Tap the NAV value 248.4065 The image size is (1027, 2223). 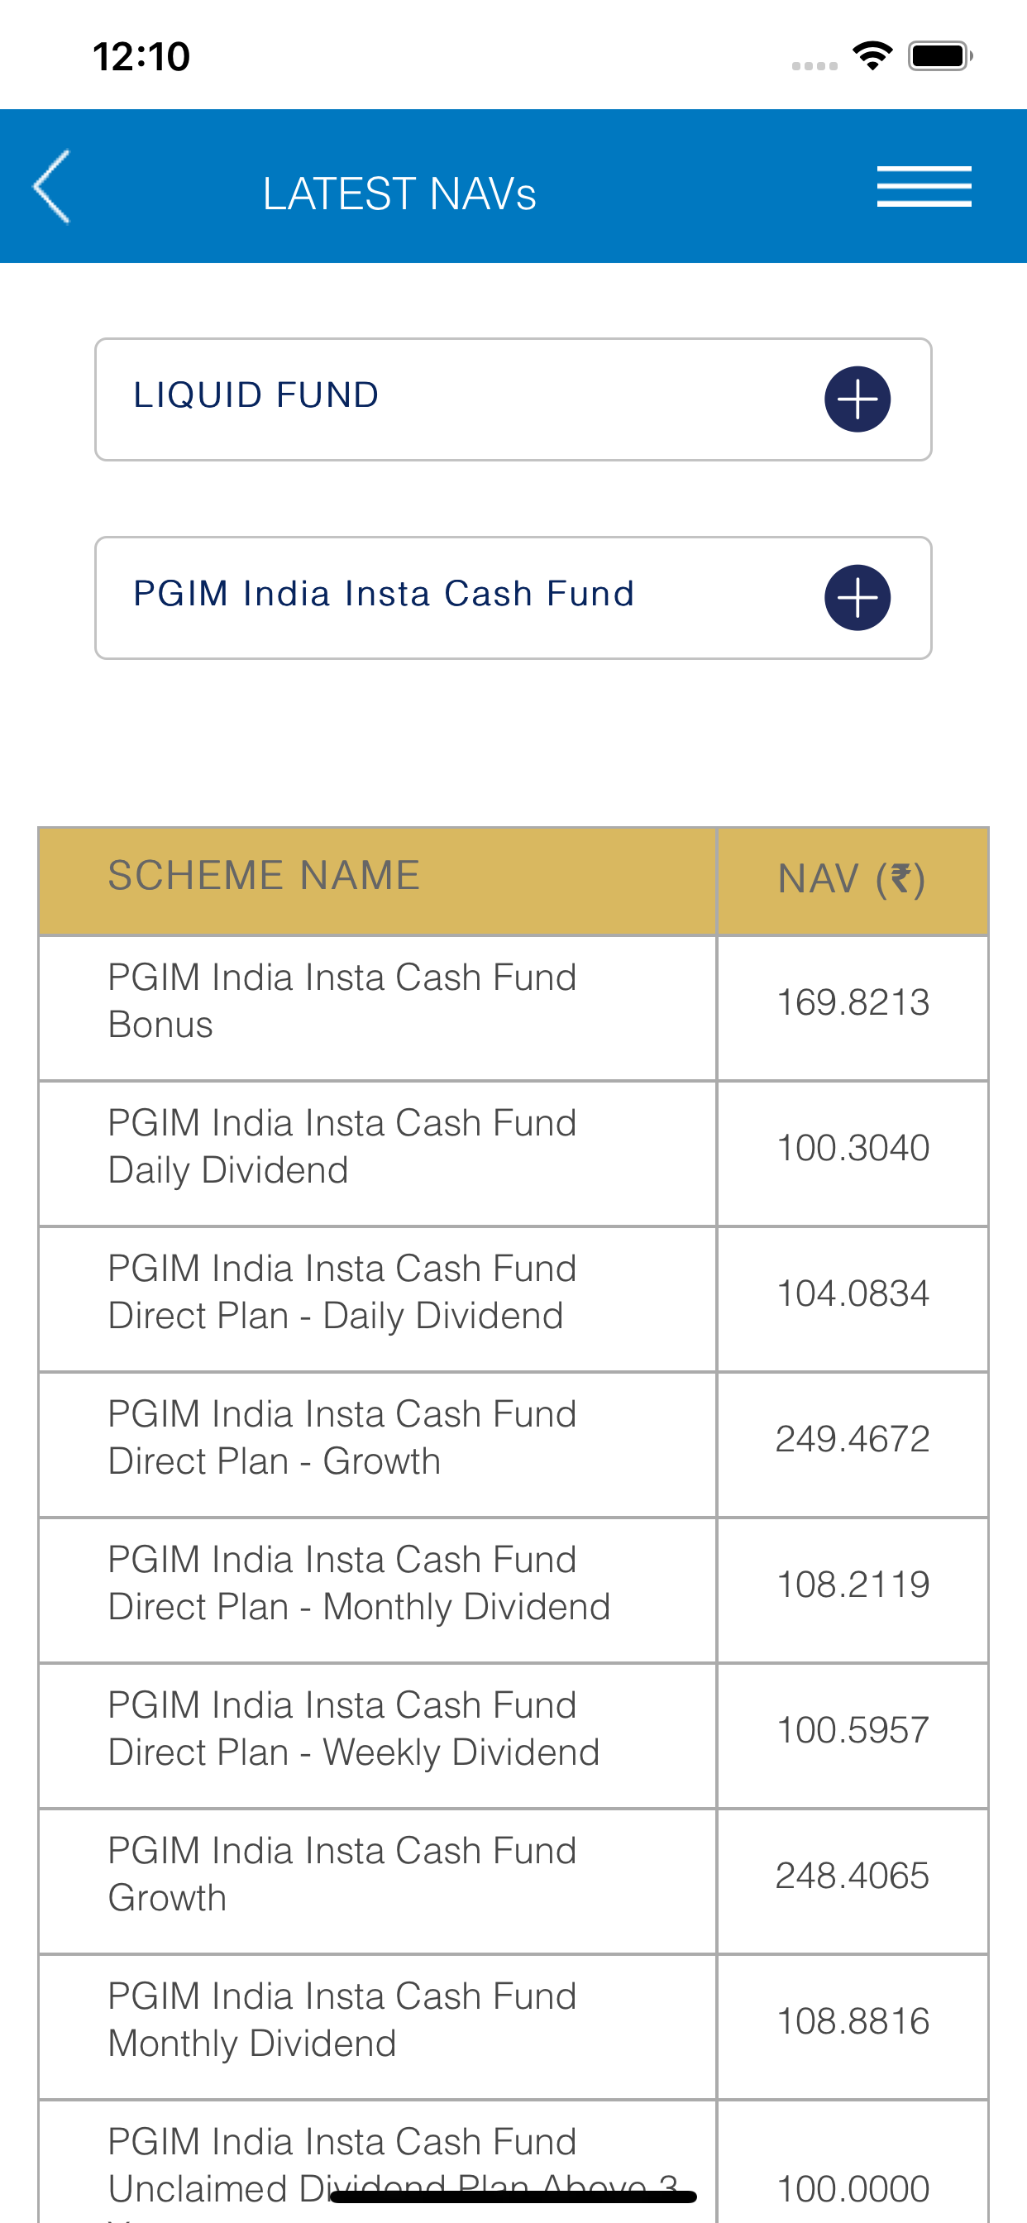(x=852, y=1875)
